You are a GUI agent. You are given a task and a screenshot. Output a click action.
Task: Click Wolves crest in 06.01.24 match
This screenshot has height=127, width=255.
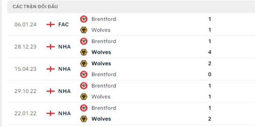[x=84, y=30]
